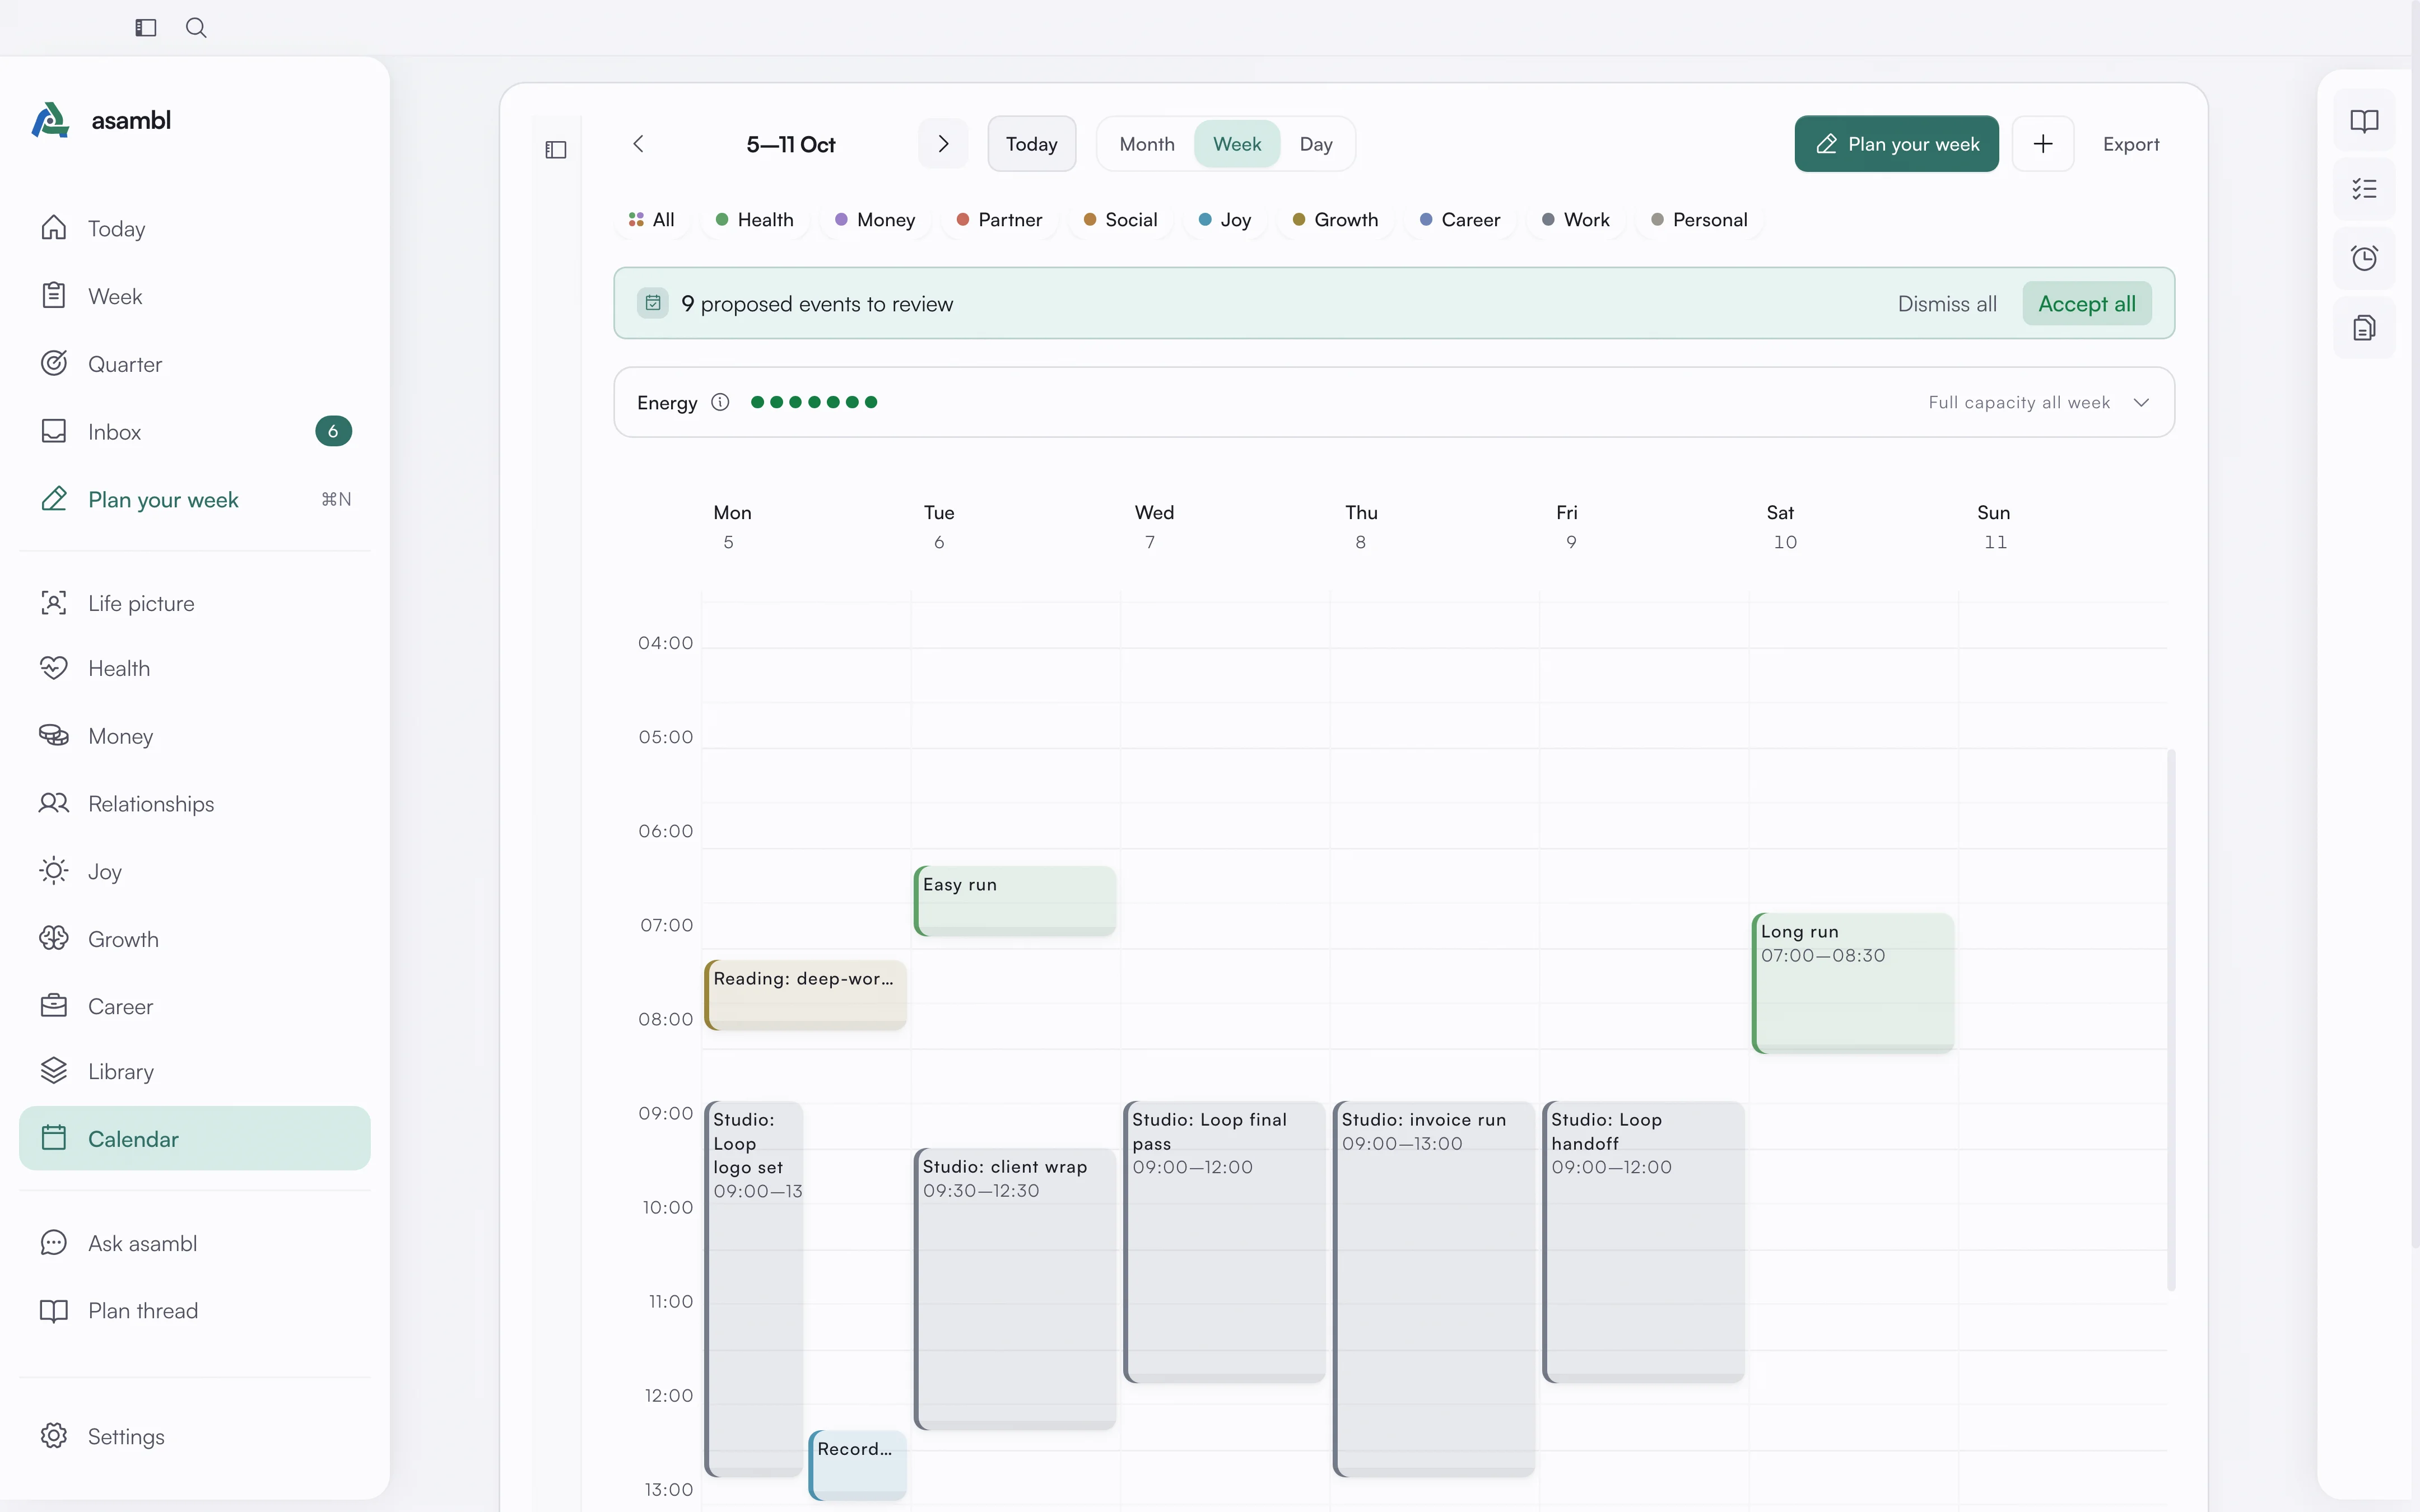Open Calendar in the sidebar
This screenshot has width=2420, height=1512.
195,1138
